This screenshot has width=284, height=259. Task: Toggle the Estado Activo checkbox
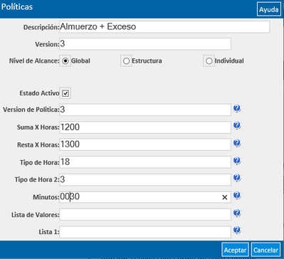[x=65, y=93]
